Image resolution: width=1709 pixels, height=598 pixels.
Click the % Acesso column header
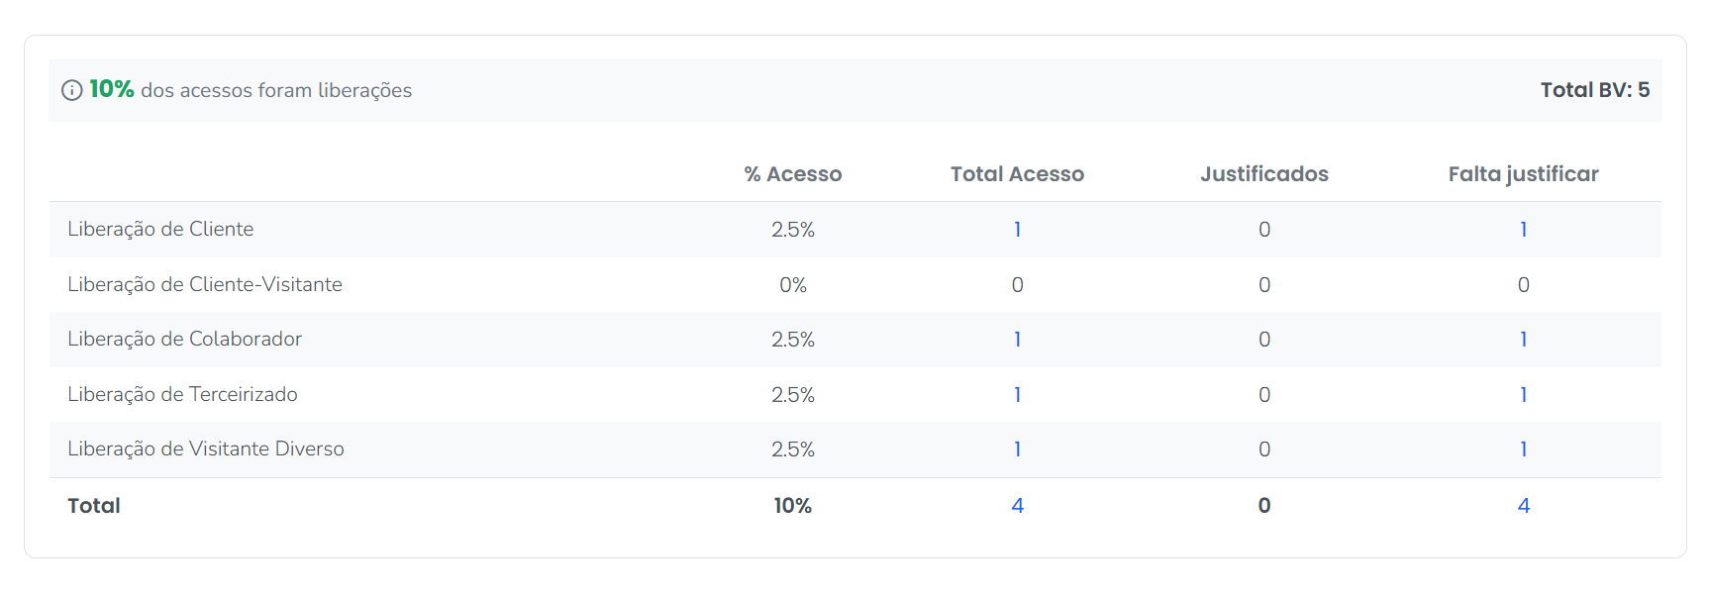coord(792,174)
